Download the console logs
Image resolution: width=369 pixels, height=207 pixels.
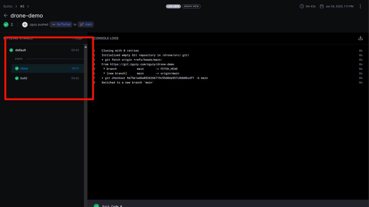[360, 38]
